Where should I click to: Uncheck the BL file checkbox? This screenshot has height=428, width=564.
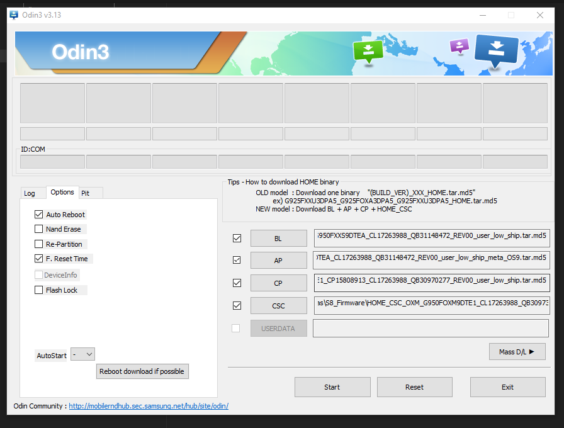click(237, 238)
